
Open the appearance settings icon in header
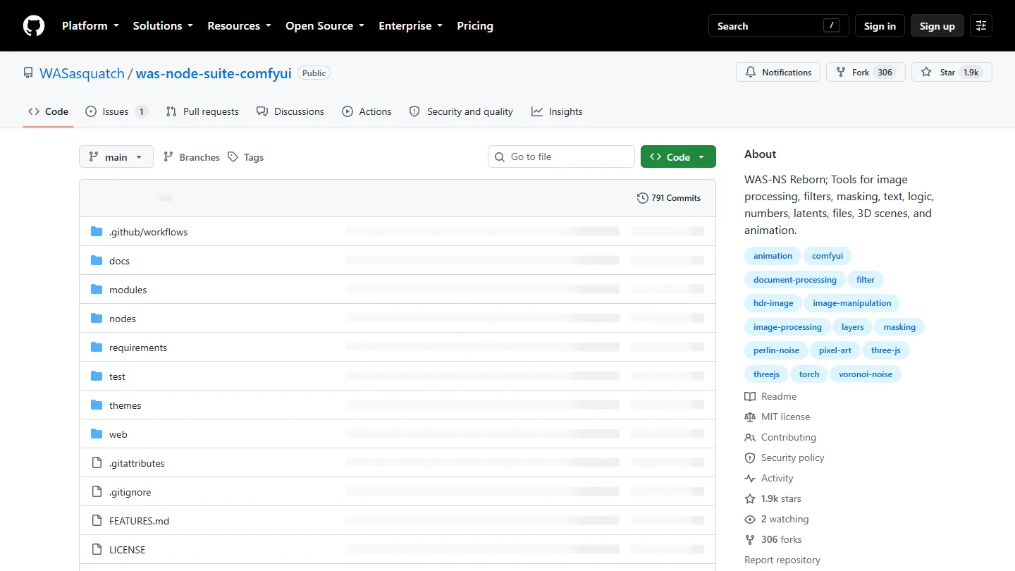click(x=981, y=26)
